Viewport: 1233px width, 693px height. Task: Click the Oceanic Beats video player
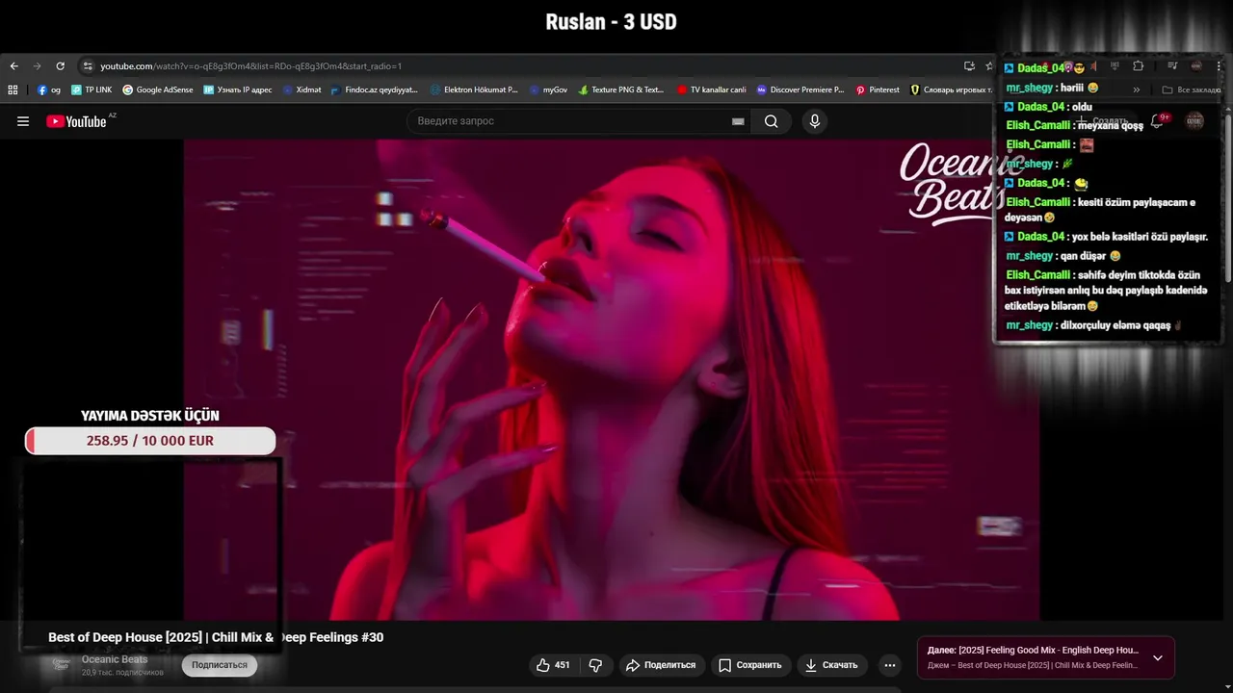pyautogui.click(x=612, y=380)
